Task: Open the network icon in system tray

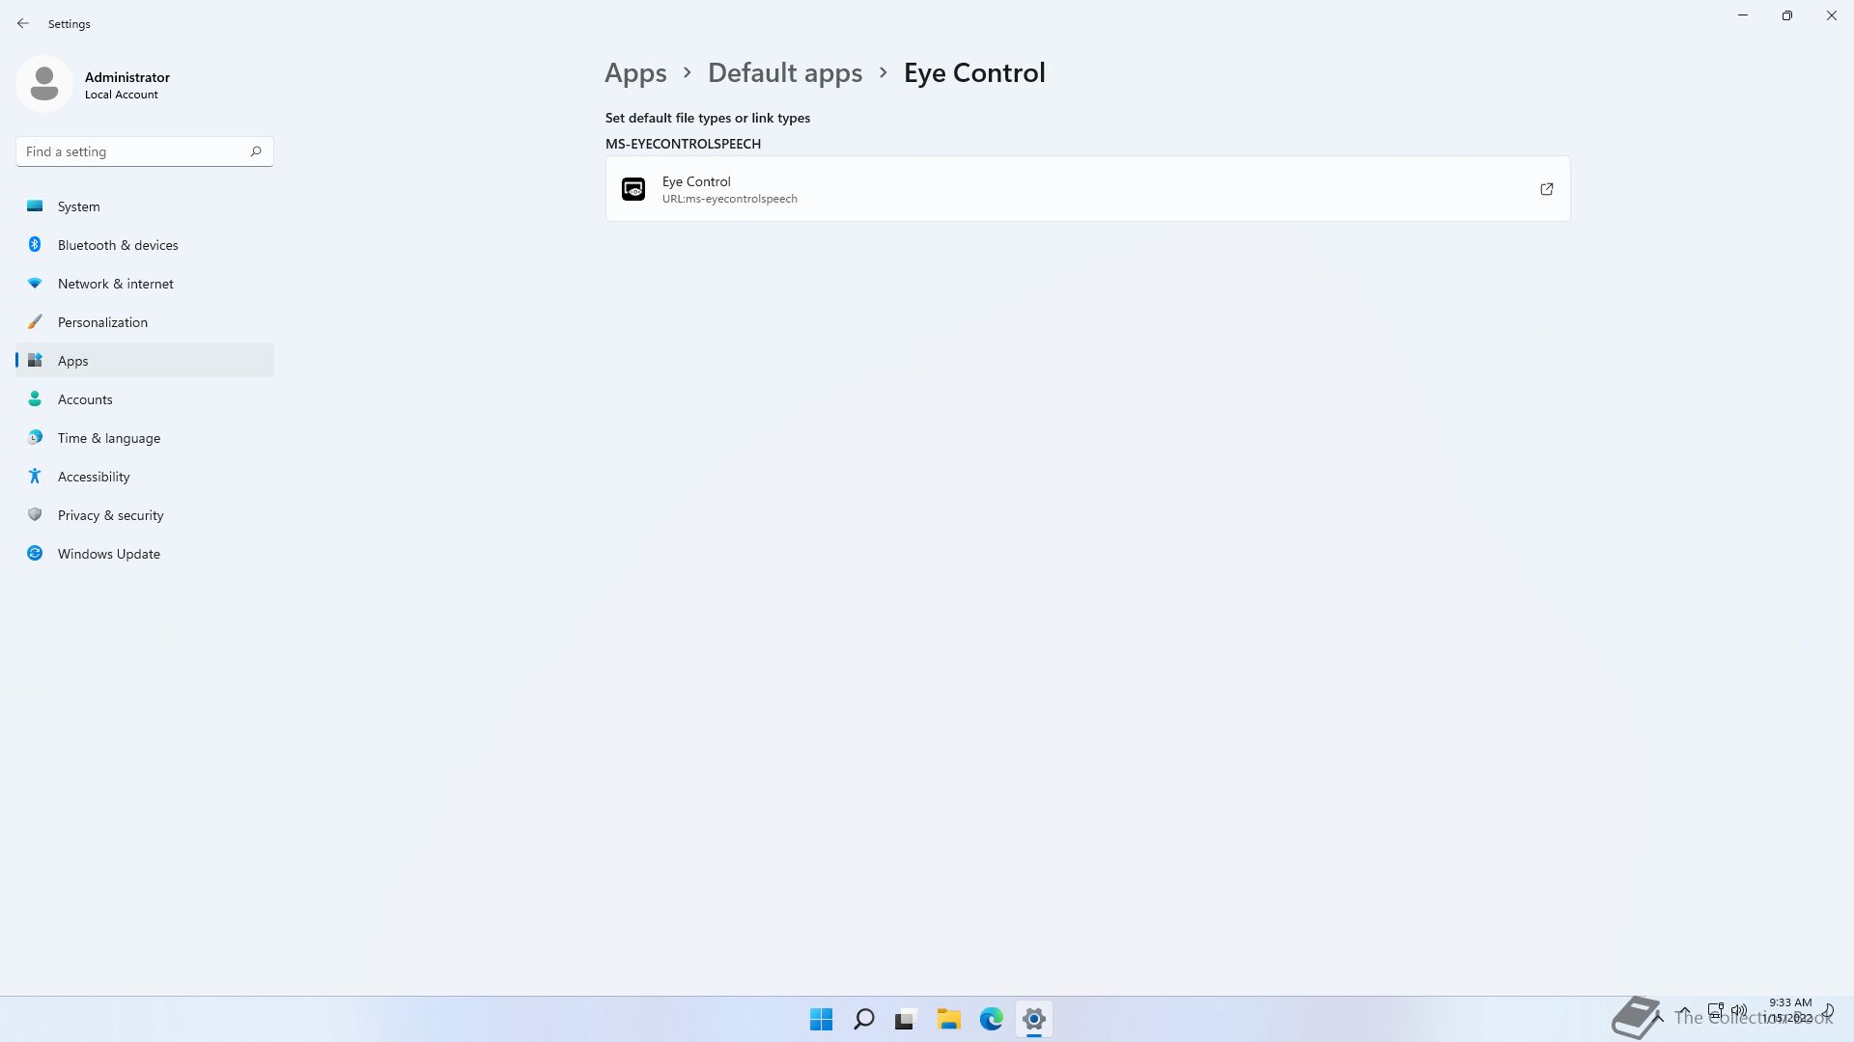Action: coord(1716,1010)
